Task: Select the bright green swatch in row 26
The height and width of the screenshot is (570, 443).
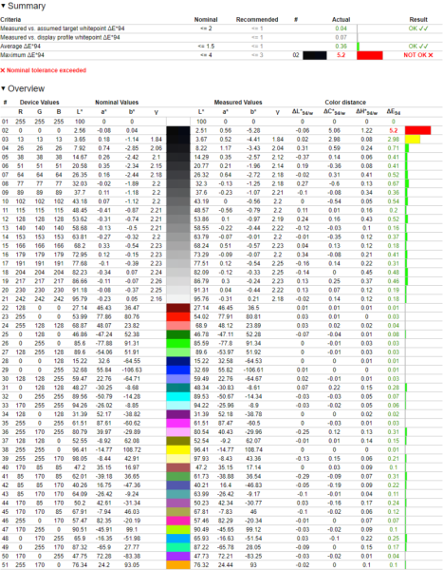Action: pos(178,343)
